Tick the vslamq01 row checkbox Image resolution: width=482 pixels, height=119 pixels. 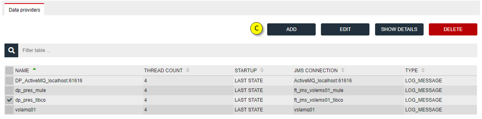click(10, 110)
